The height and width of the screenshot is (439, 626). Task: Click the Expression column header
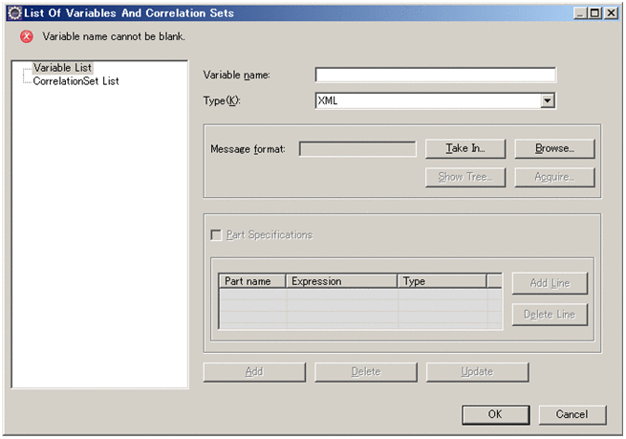pyautogui.click(x=341, y=281)
